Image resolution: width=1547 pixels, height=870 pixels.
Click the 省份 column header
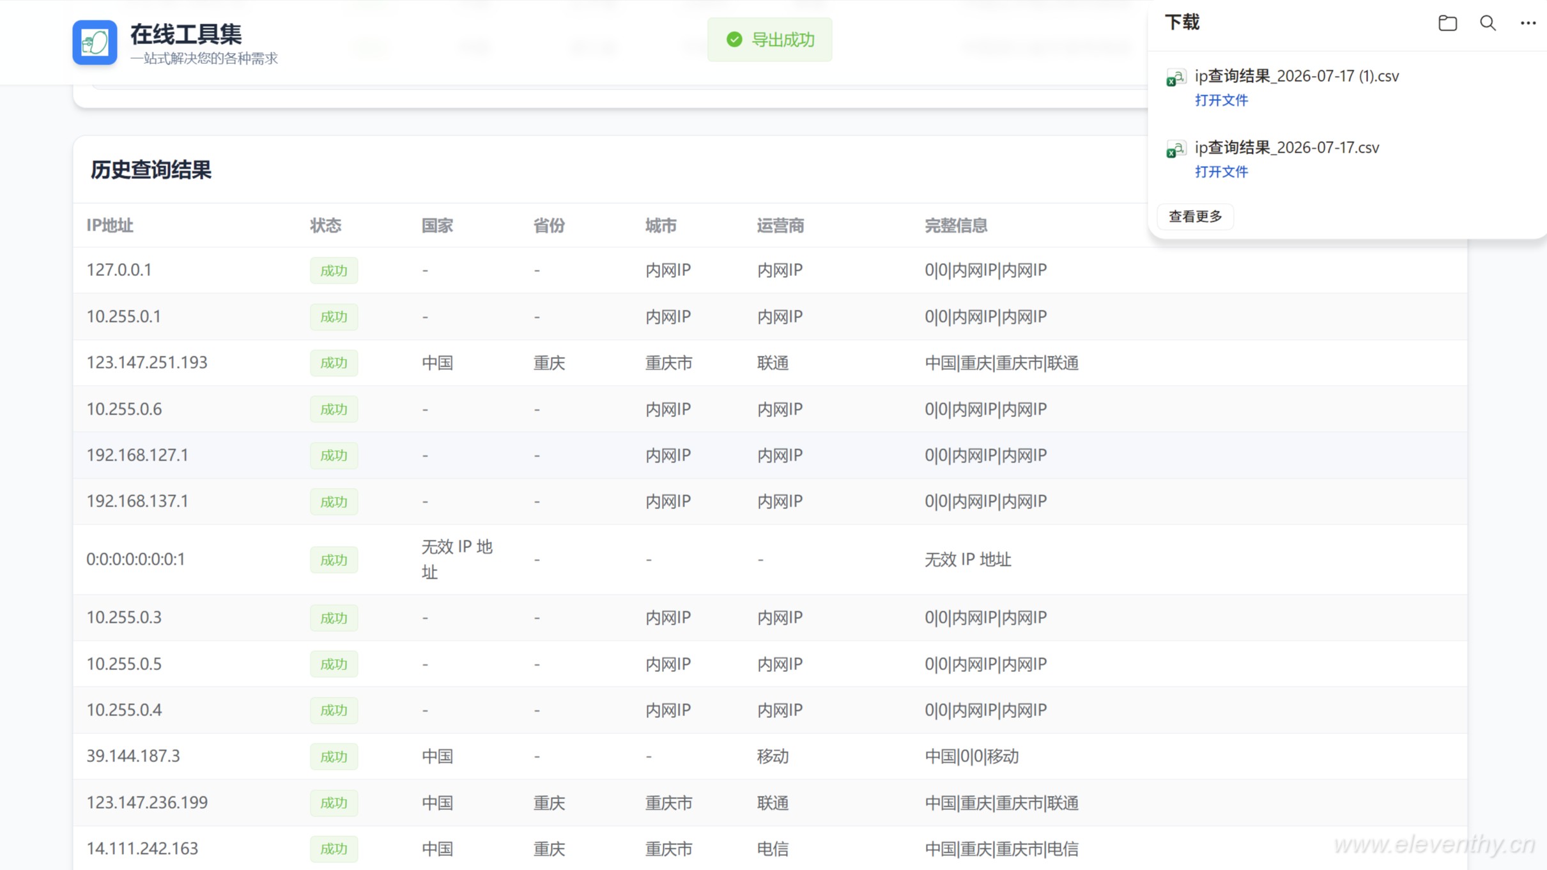549,225
